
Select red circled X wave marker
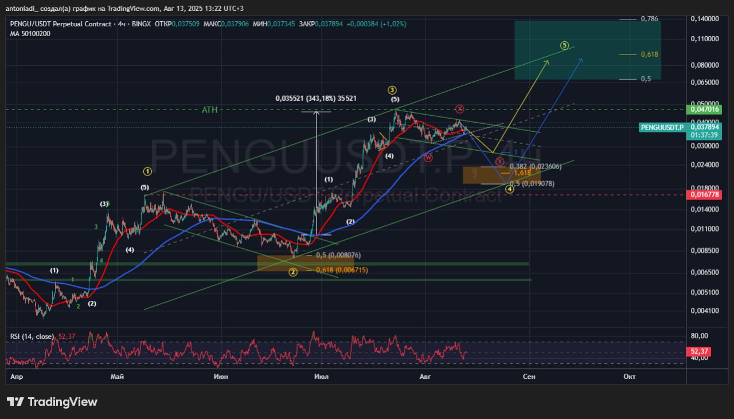(460, 109)
